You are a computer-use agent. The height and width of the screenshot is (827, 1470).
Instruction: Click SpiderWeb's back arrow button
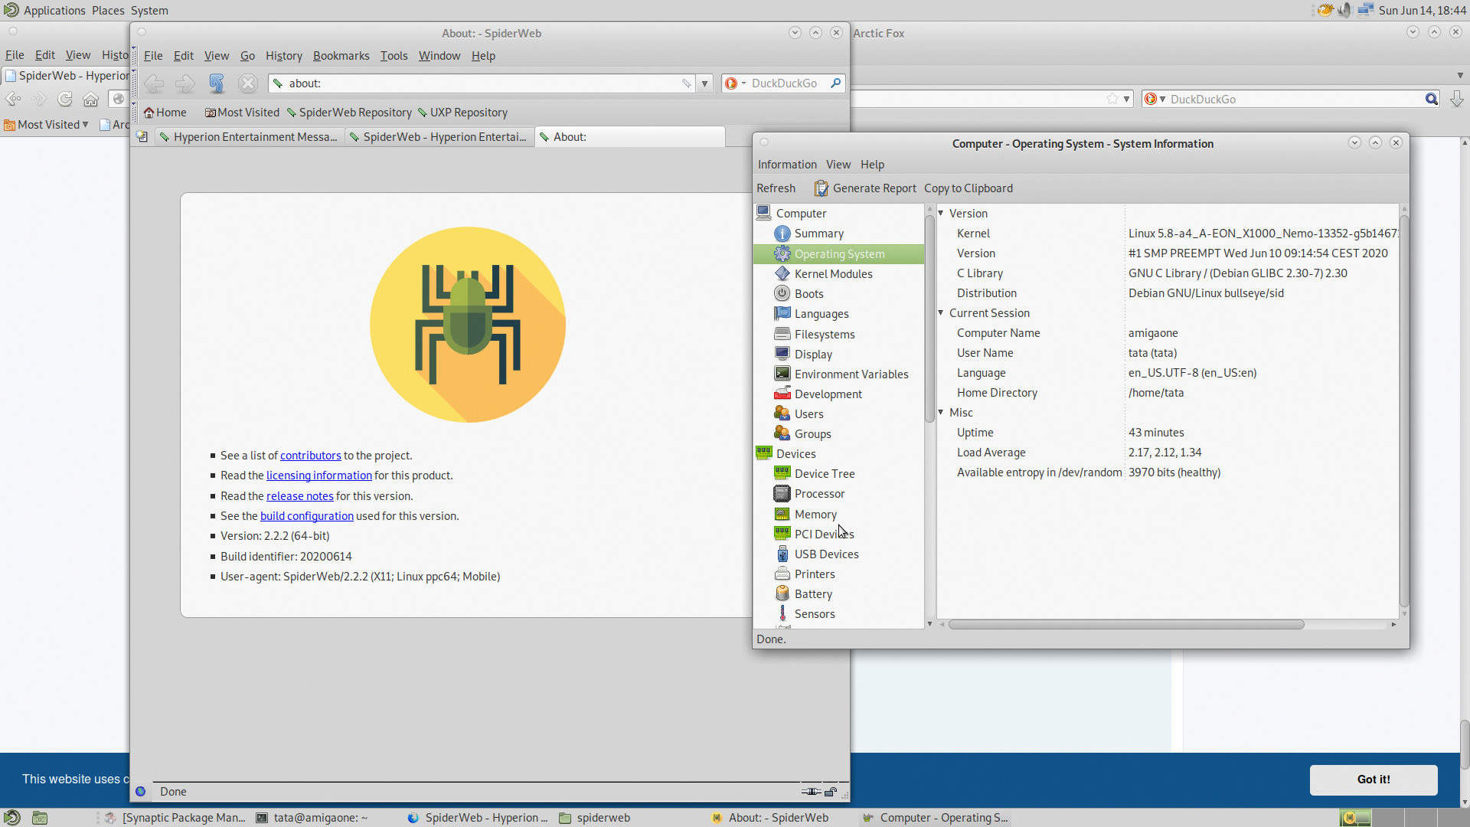pyautogui.click(x=154, y=83)
